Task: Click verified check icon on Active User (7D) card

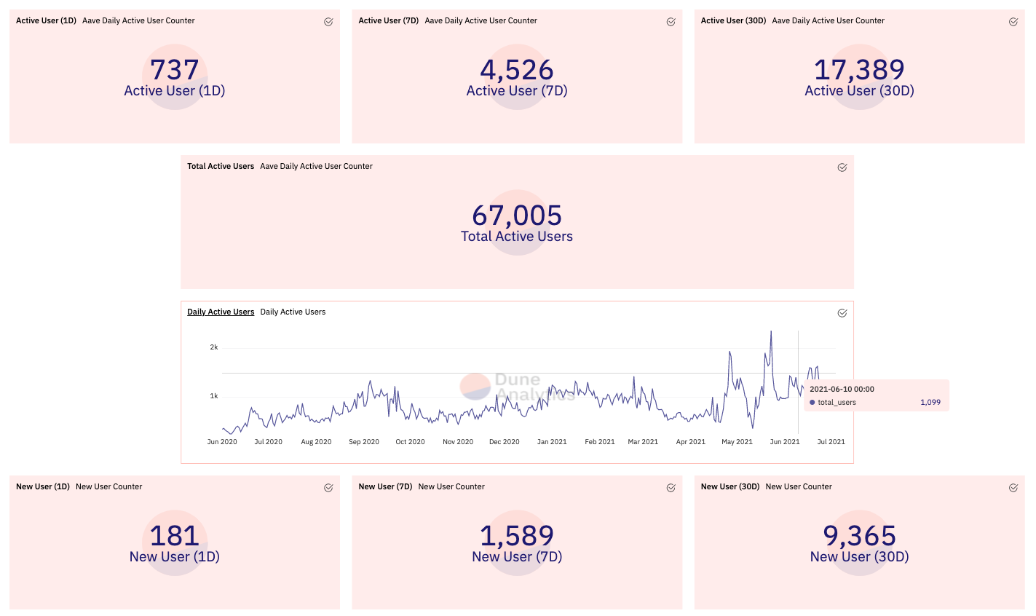Action: 671,22
